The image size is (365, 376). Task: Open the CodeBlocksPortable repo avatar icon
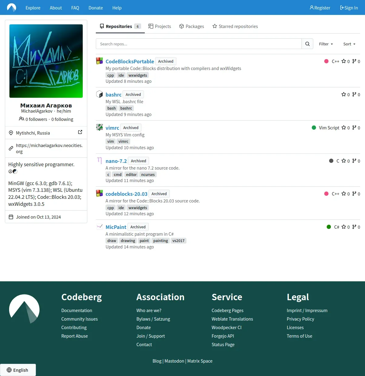[x=99, y=61]
